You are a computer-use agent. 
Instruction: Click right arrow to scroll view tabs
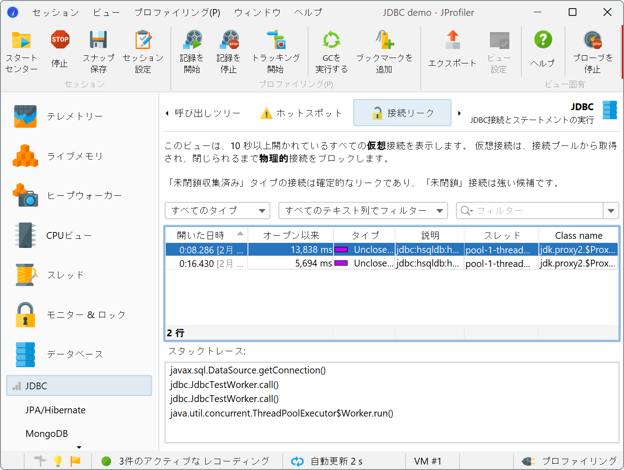[x=459, y=113]
